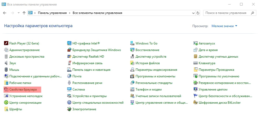
Task: Go up one level with Up arrow
Action: pyautogui.click(x=24, y=13)
